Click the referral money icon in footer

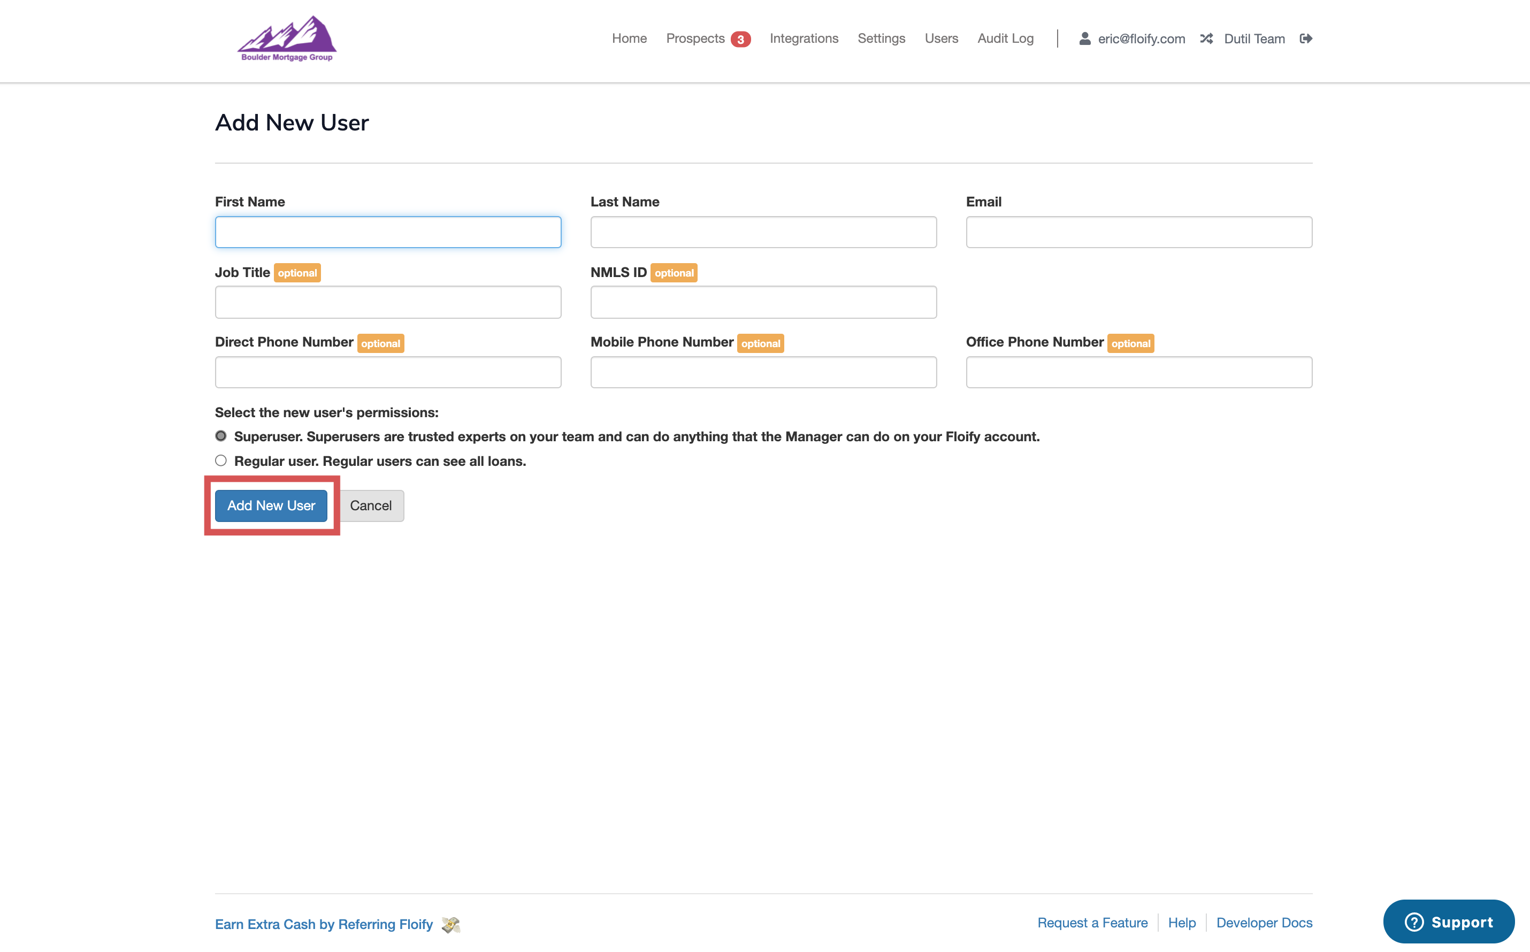click(451, 924)
